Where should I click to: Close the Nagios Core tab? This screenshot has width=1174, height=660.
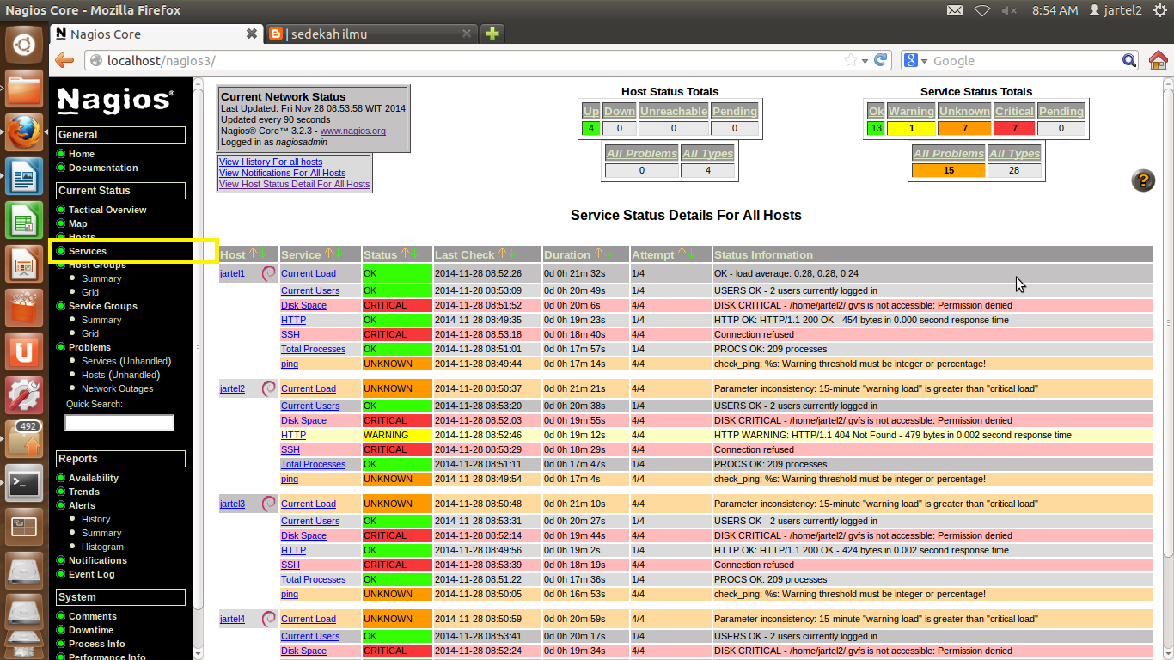point(252,34)
